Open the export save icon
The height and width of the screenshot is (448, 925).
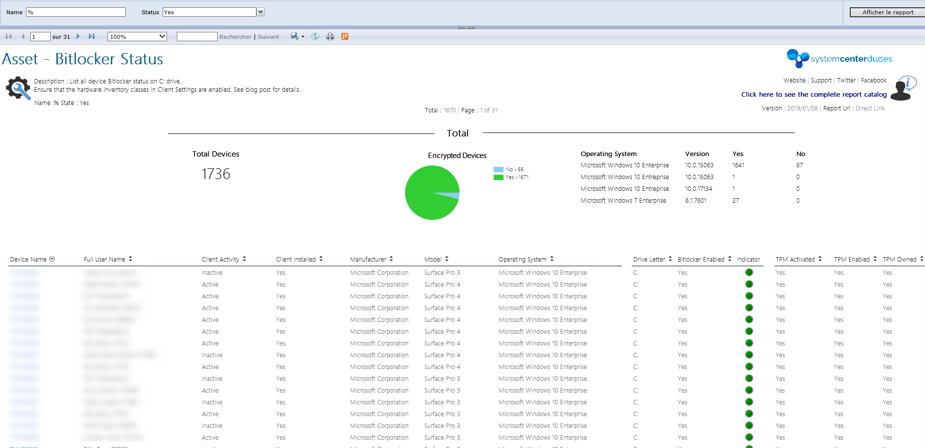294,36
